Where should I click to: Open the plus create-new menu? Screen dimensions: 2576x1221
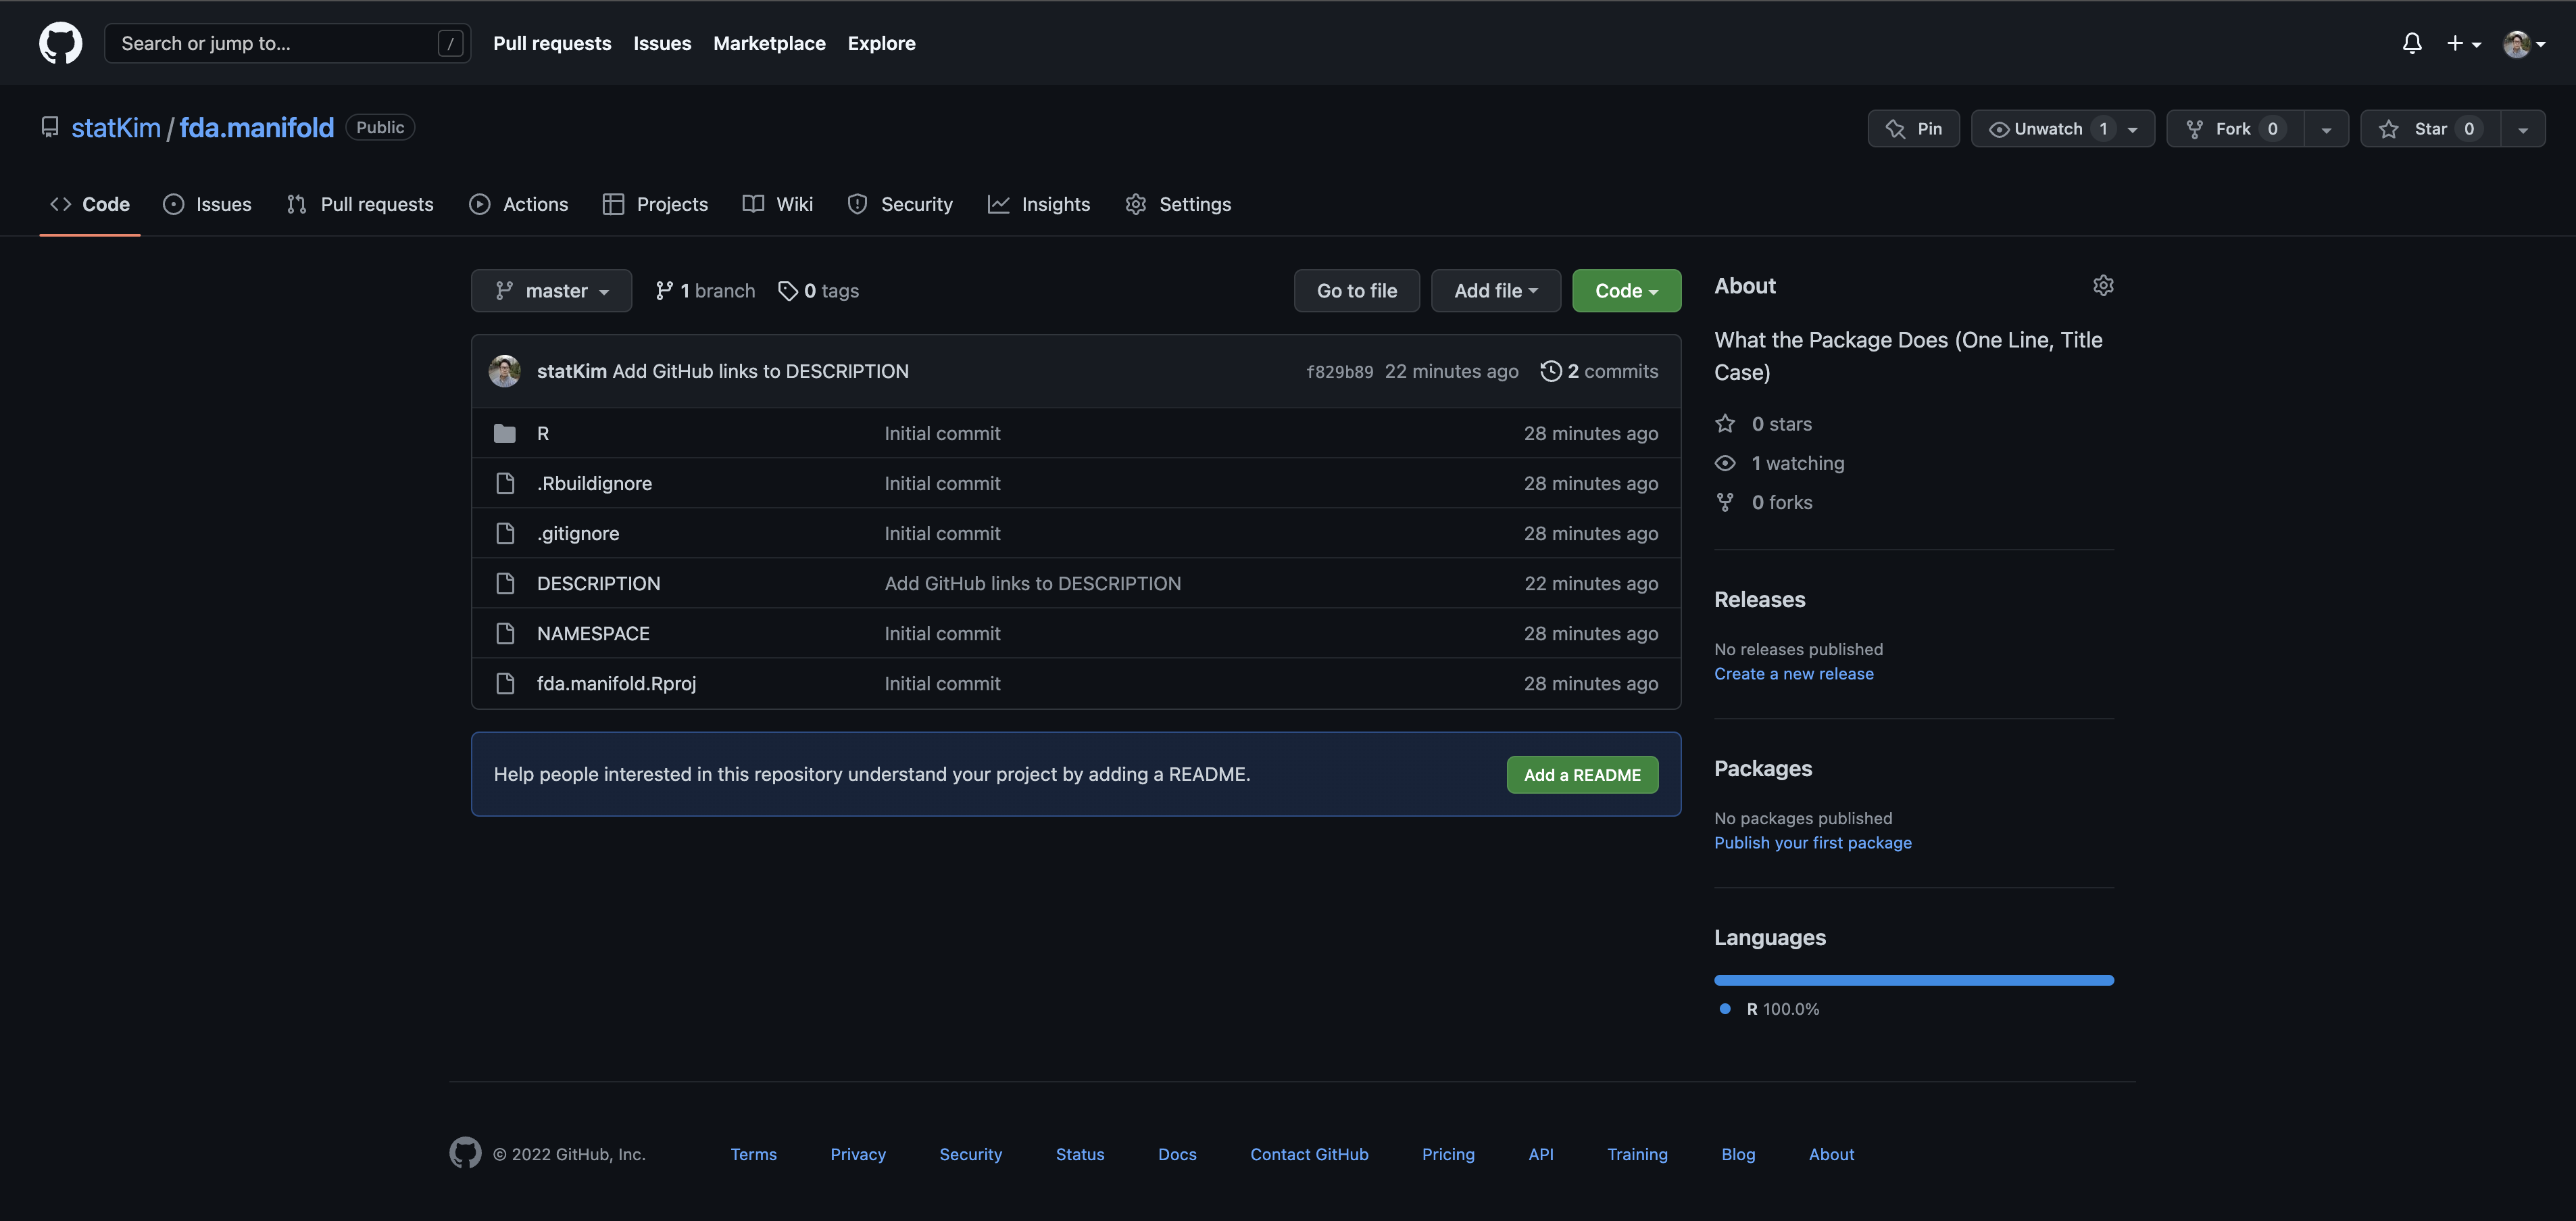(x=2464, y=43)
